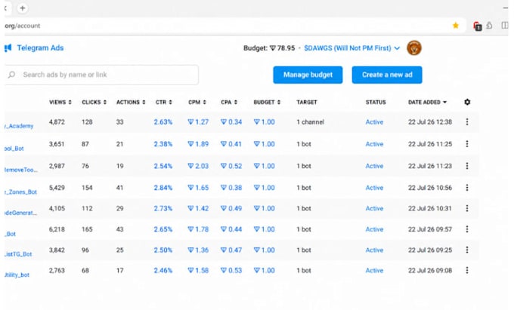The height and width of the screenshot is (310, 514).
Task: Click the STATUS column header
Action: coord(376,102)
